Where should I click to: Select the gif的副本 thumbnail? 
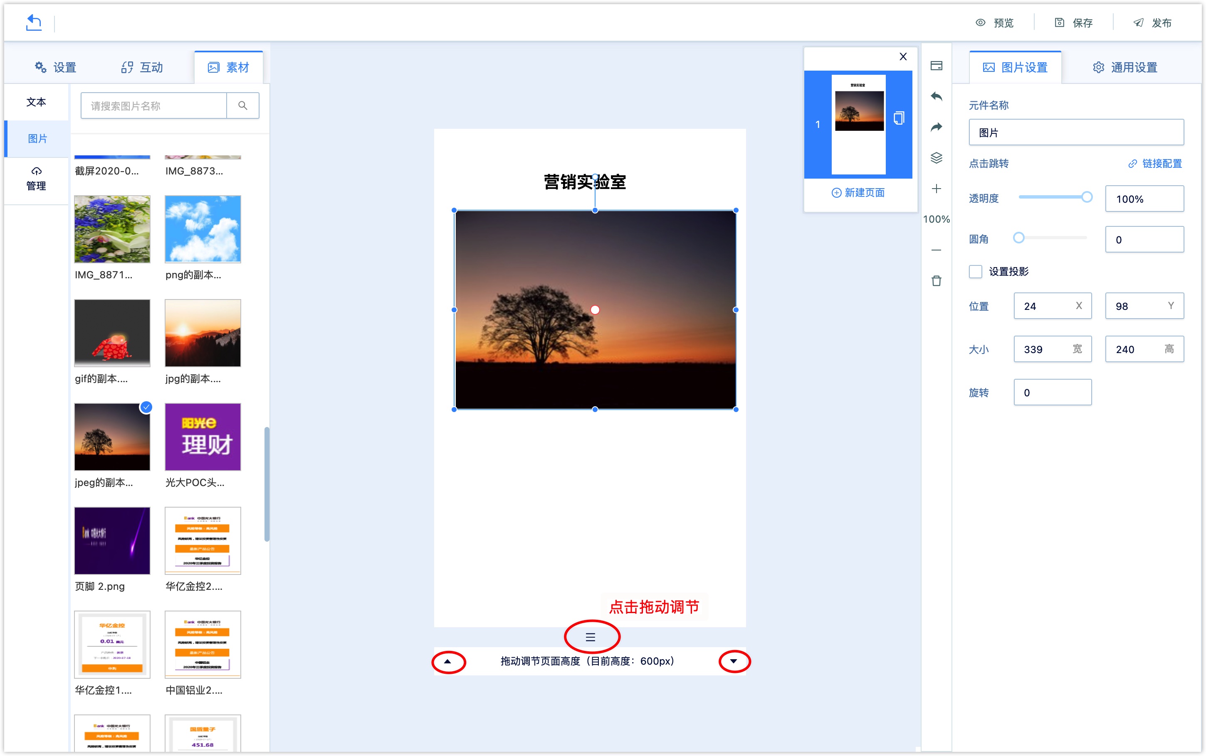(x=112, y=333)
